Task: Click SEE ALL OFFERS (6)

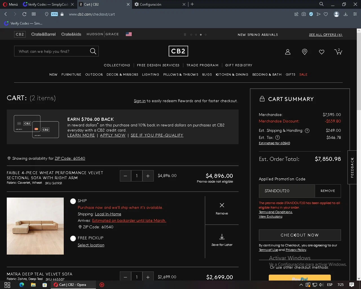Action: click(x=325, y=35)
